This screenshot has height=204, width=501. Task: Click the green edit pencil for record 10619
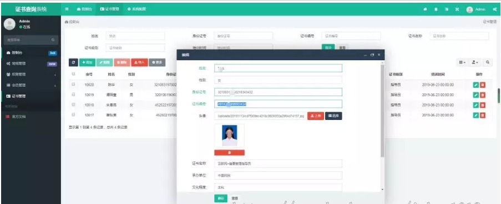pyautogui.click(x=476, y=95)
